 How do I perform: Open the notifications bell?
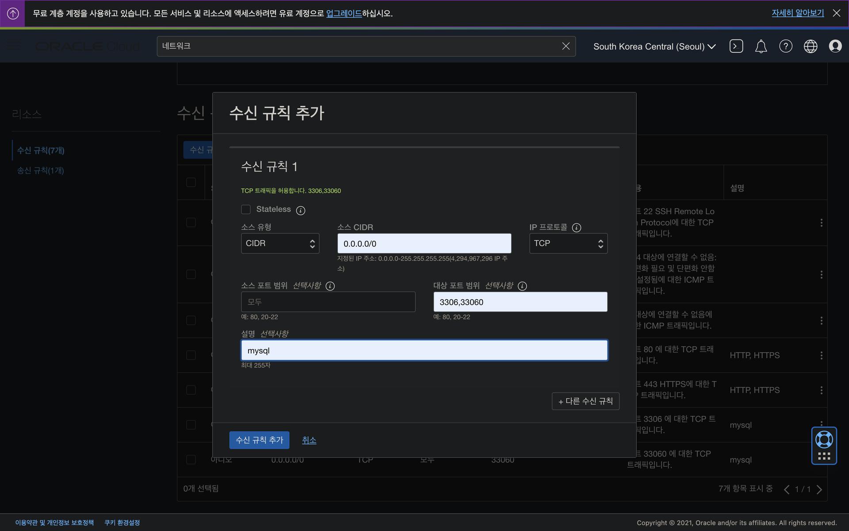click(x=761, y=46)
